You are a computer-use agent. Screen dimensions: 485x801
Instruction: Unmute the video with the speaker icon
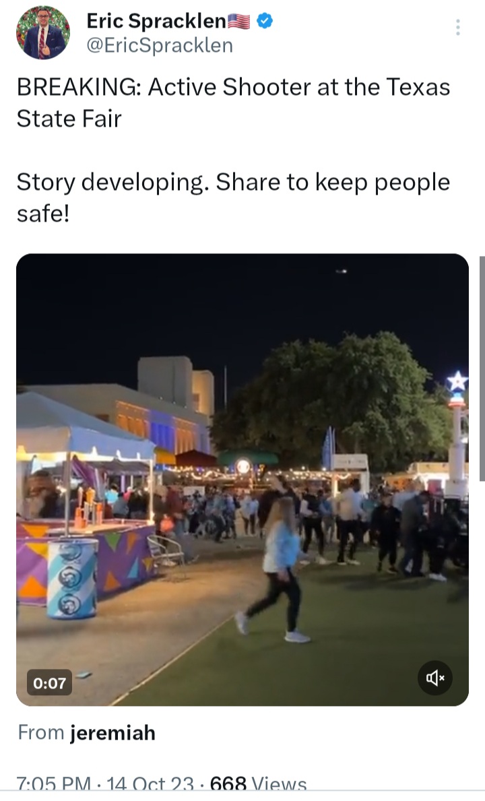435,678
